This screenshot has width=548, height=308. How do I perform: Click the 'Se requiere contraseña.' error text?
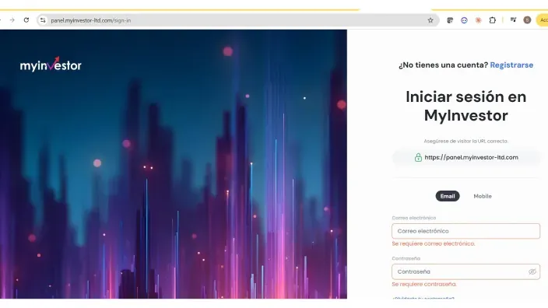pos(424,284)
